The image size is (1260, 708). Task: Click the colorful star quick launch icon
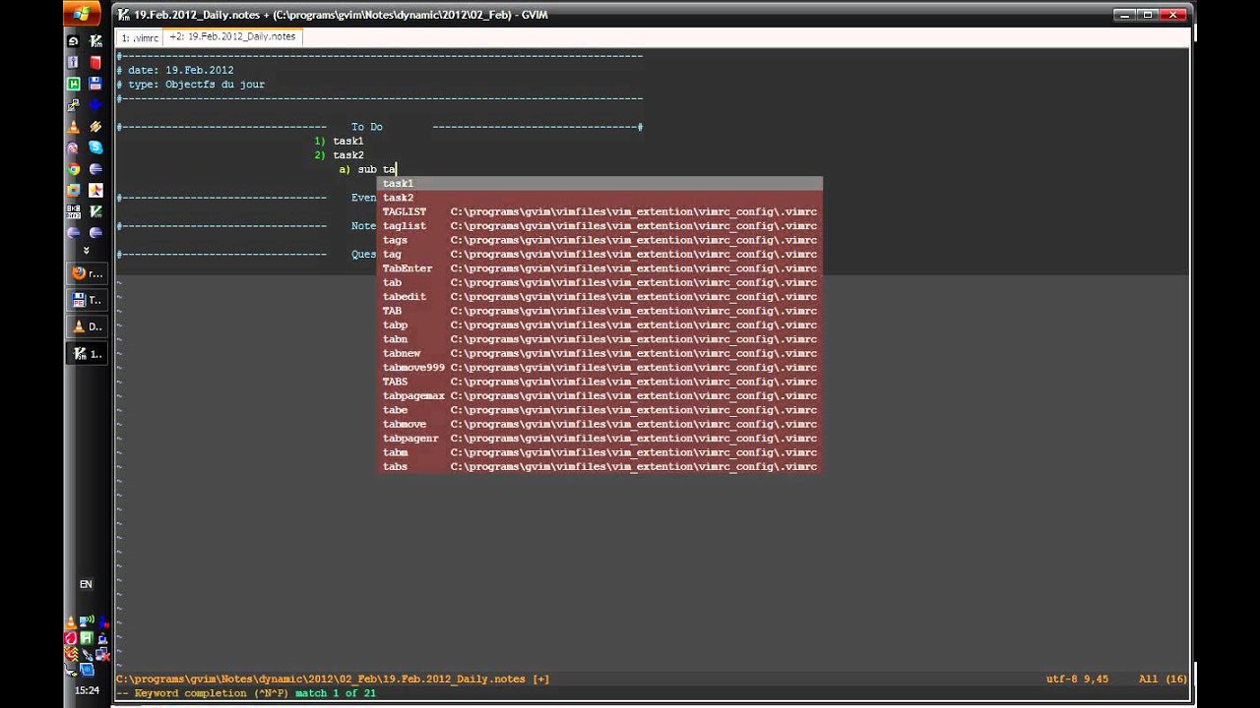95,190
